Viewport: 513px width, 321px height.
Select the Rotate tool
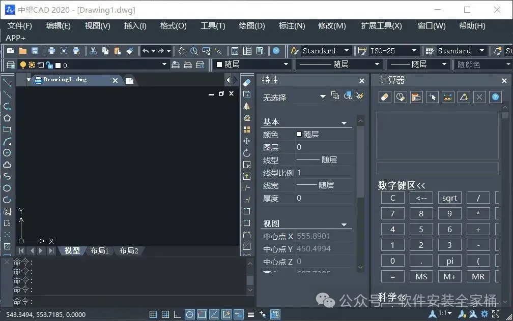coord(247,152)
